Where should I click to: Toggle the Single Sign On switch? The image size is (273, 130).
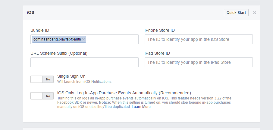42,79
